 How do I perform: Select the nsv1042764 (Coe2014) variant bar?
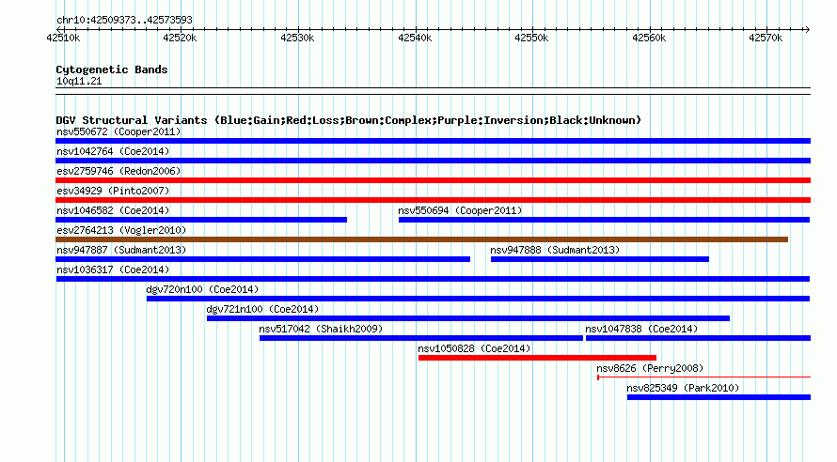pyautogui.click(x=433, y=161)
